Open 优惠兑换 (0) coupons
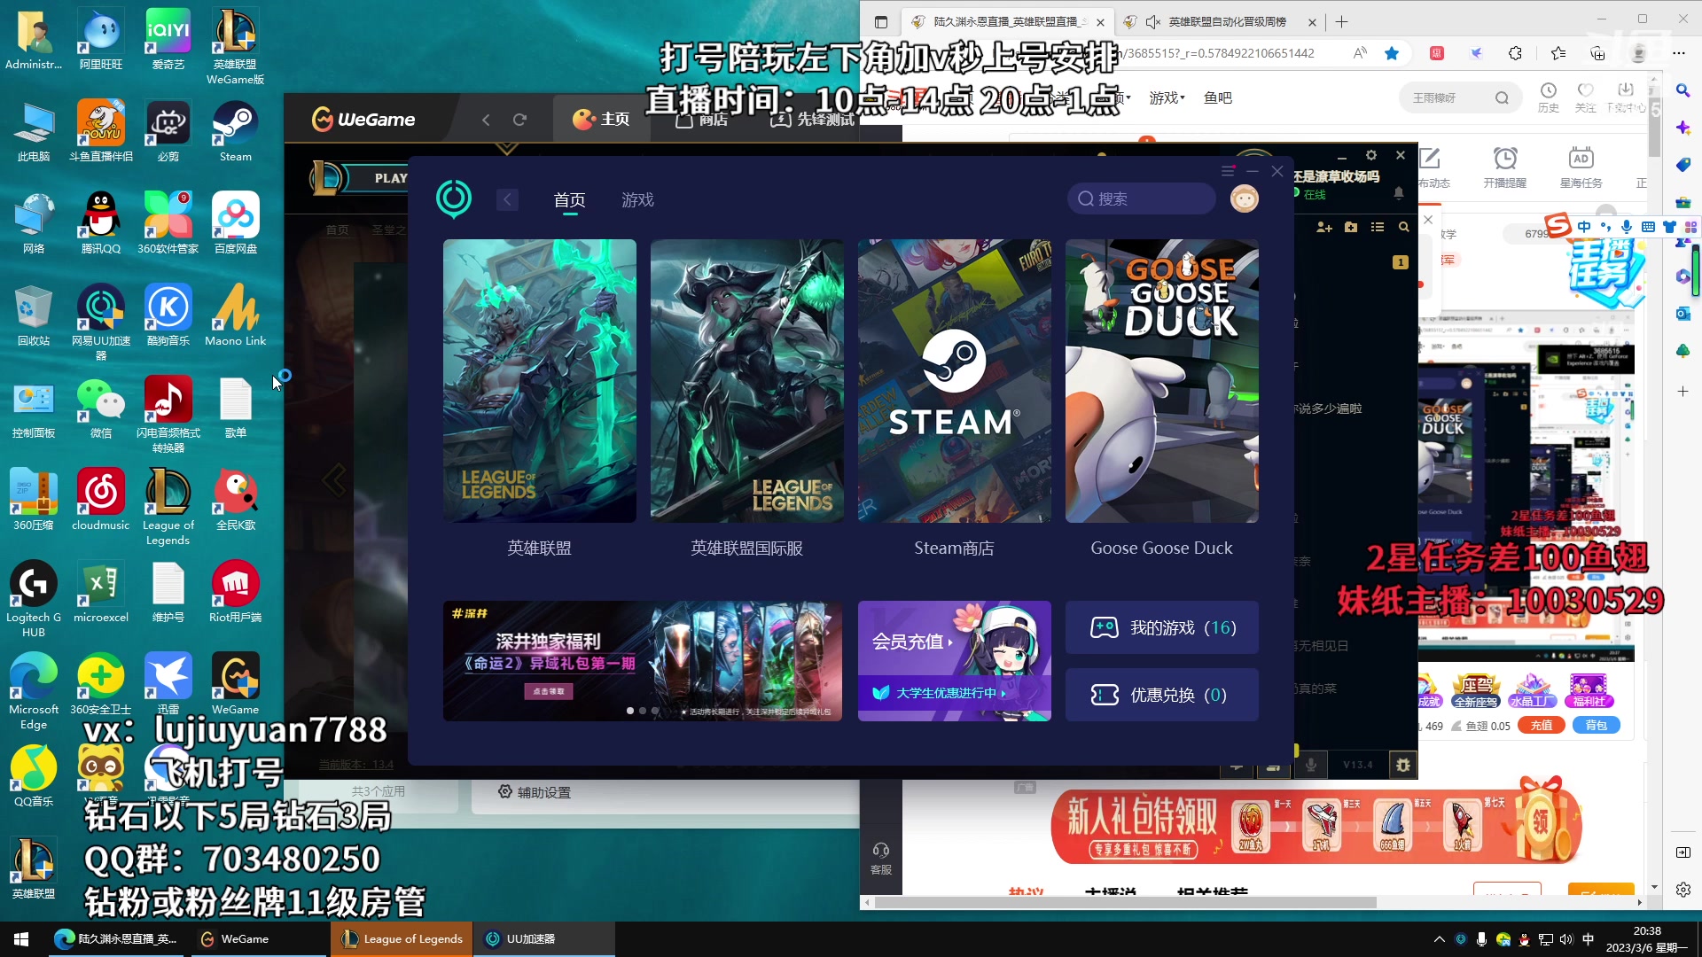Image resolution: width=1702 pixels, height=957 pixels. [x=1161, y=695]
